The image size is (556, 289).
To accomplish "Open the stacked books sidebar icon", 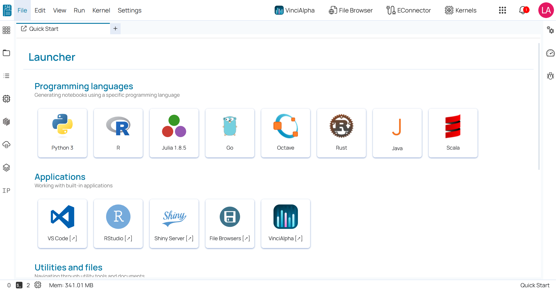I will [x=6, y=121].
